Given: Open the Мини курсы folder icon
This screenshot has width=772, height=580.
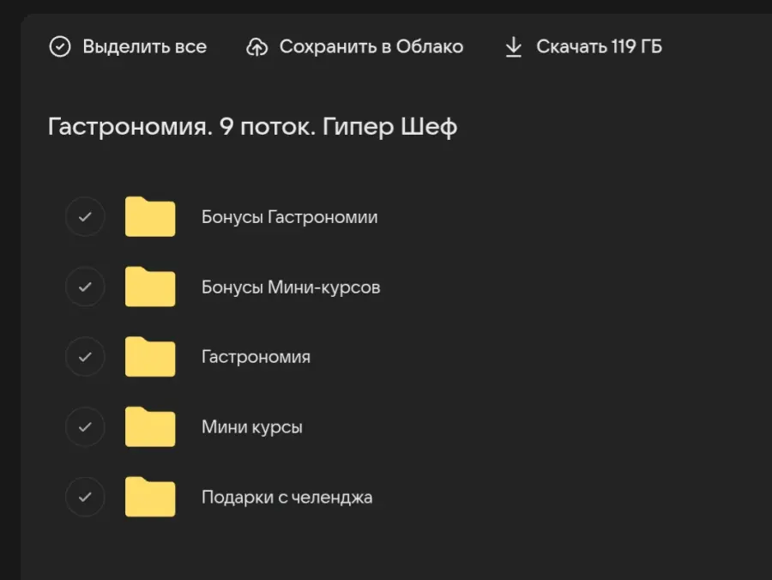Looking at the screenshot, I should point(150,426).
